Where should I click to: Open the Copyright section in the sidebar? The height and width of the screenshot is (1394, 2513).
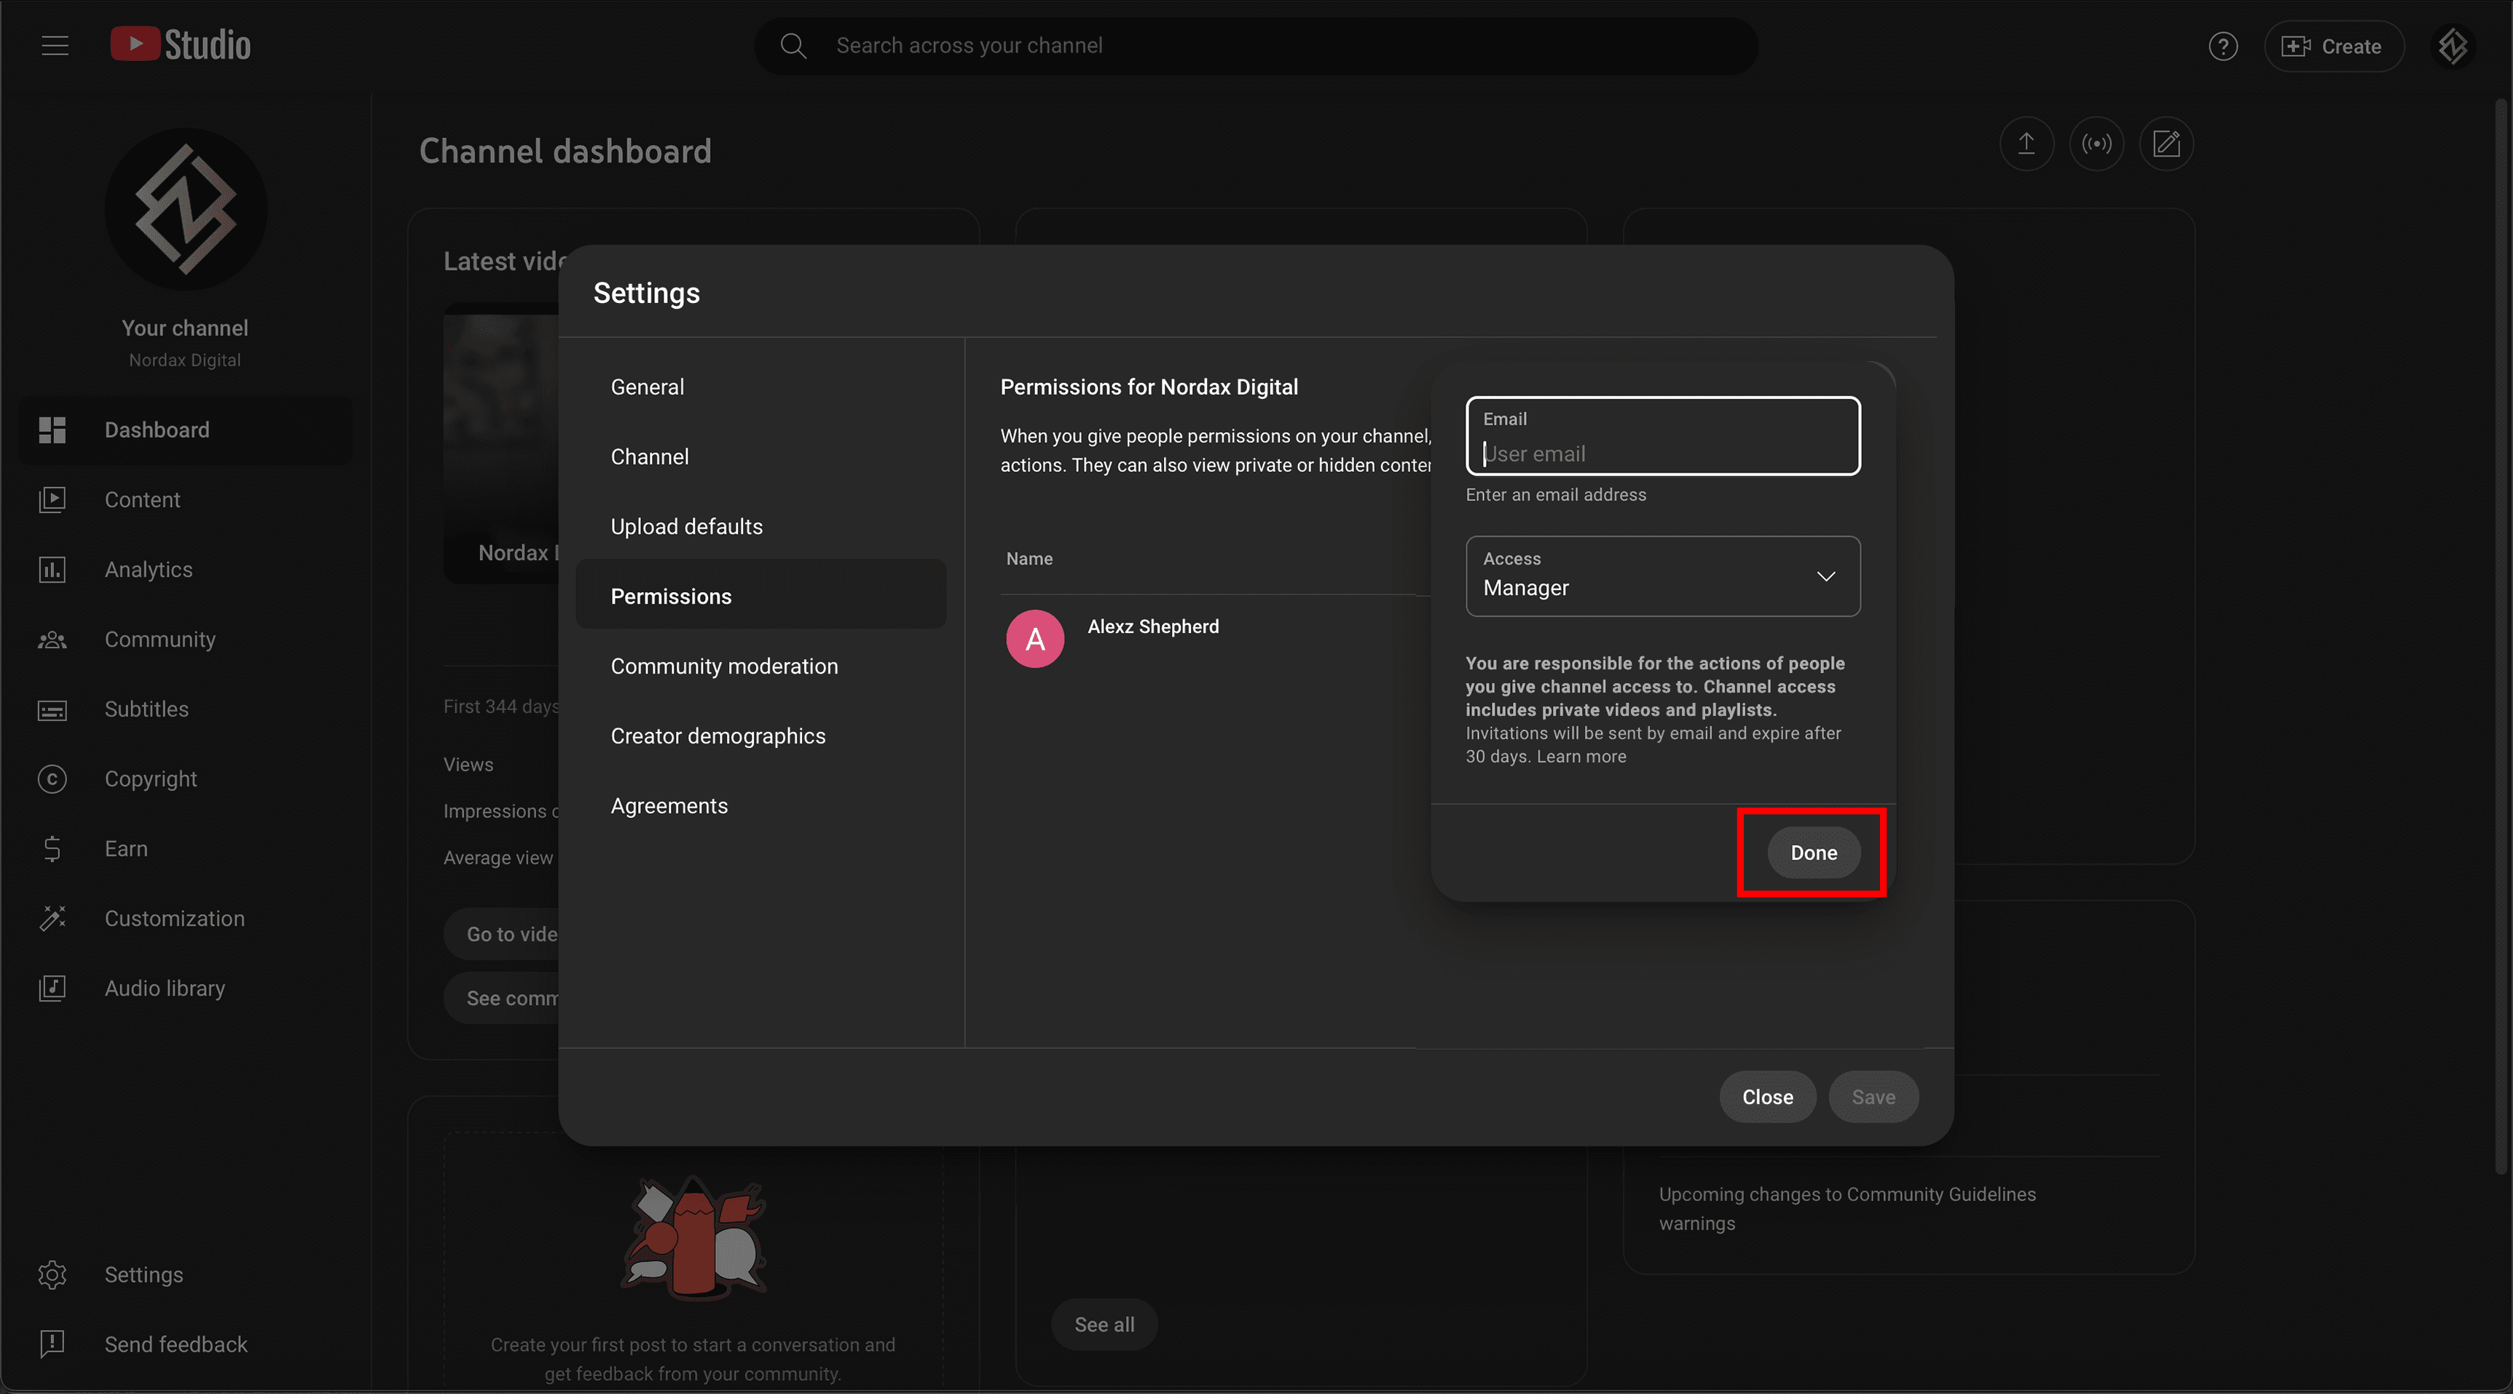pyautogui.click(x=150, y=779)
